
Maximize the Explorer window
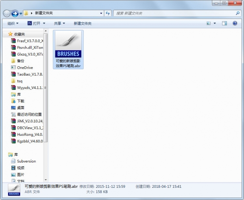click(x=224, y=3)
